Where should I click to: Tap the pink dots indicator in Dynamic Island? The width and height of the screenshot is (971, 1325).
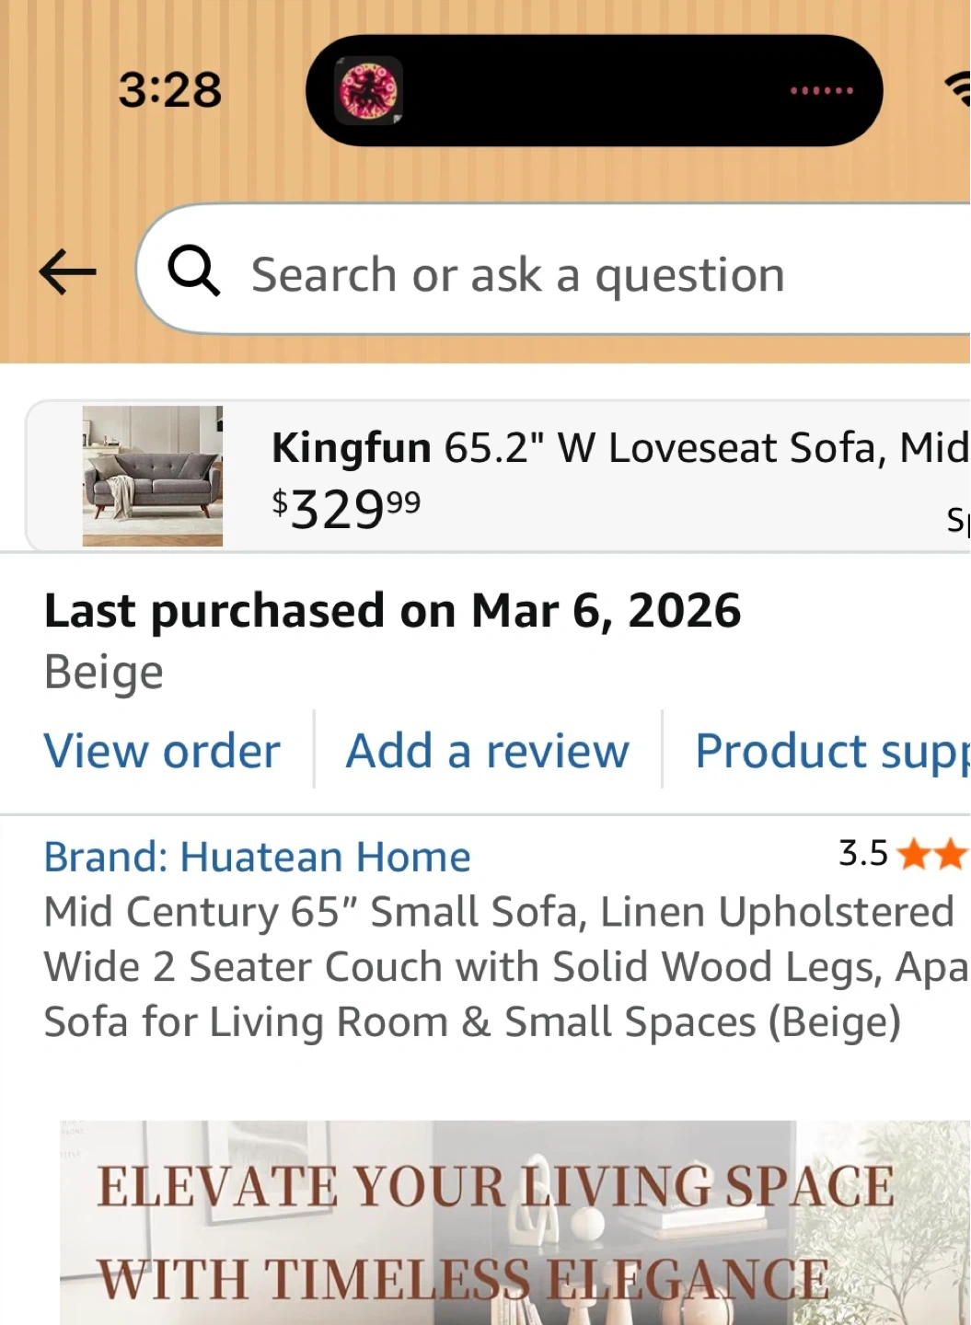tap(821, 91)
